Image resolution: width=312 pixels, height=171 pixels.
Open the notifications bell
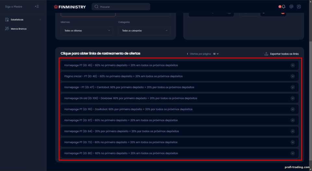(x=283, y=7)
